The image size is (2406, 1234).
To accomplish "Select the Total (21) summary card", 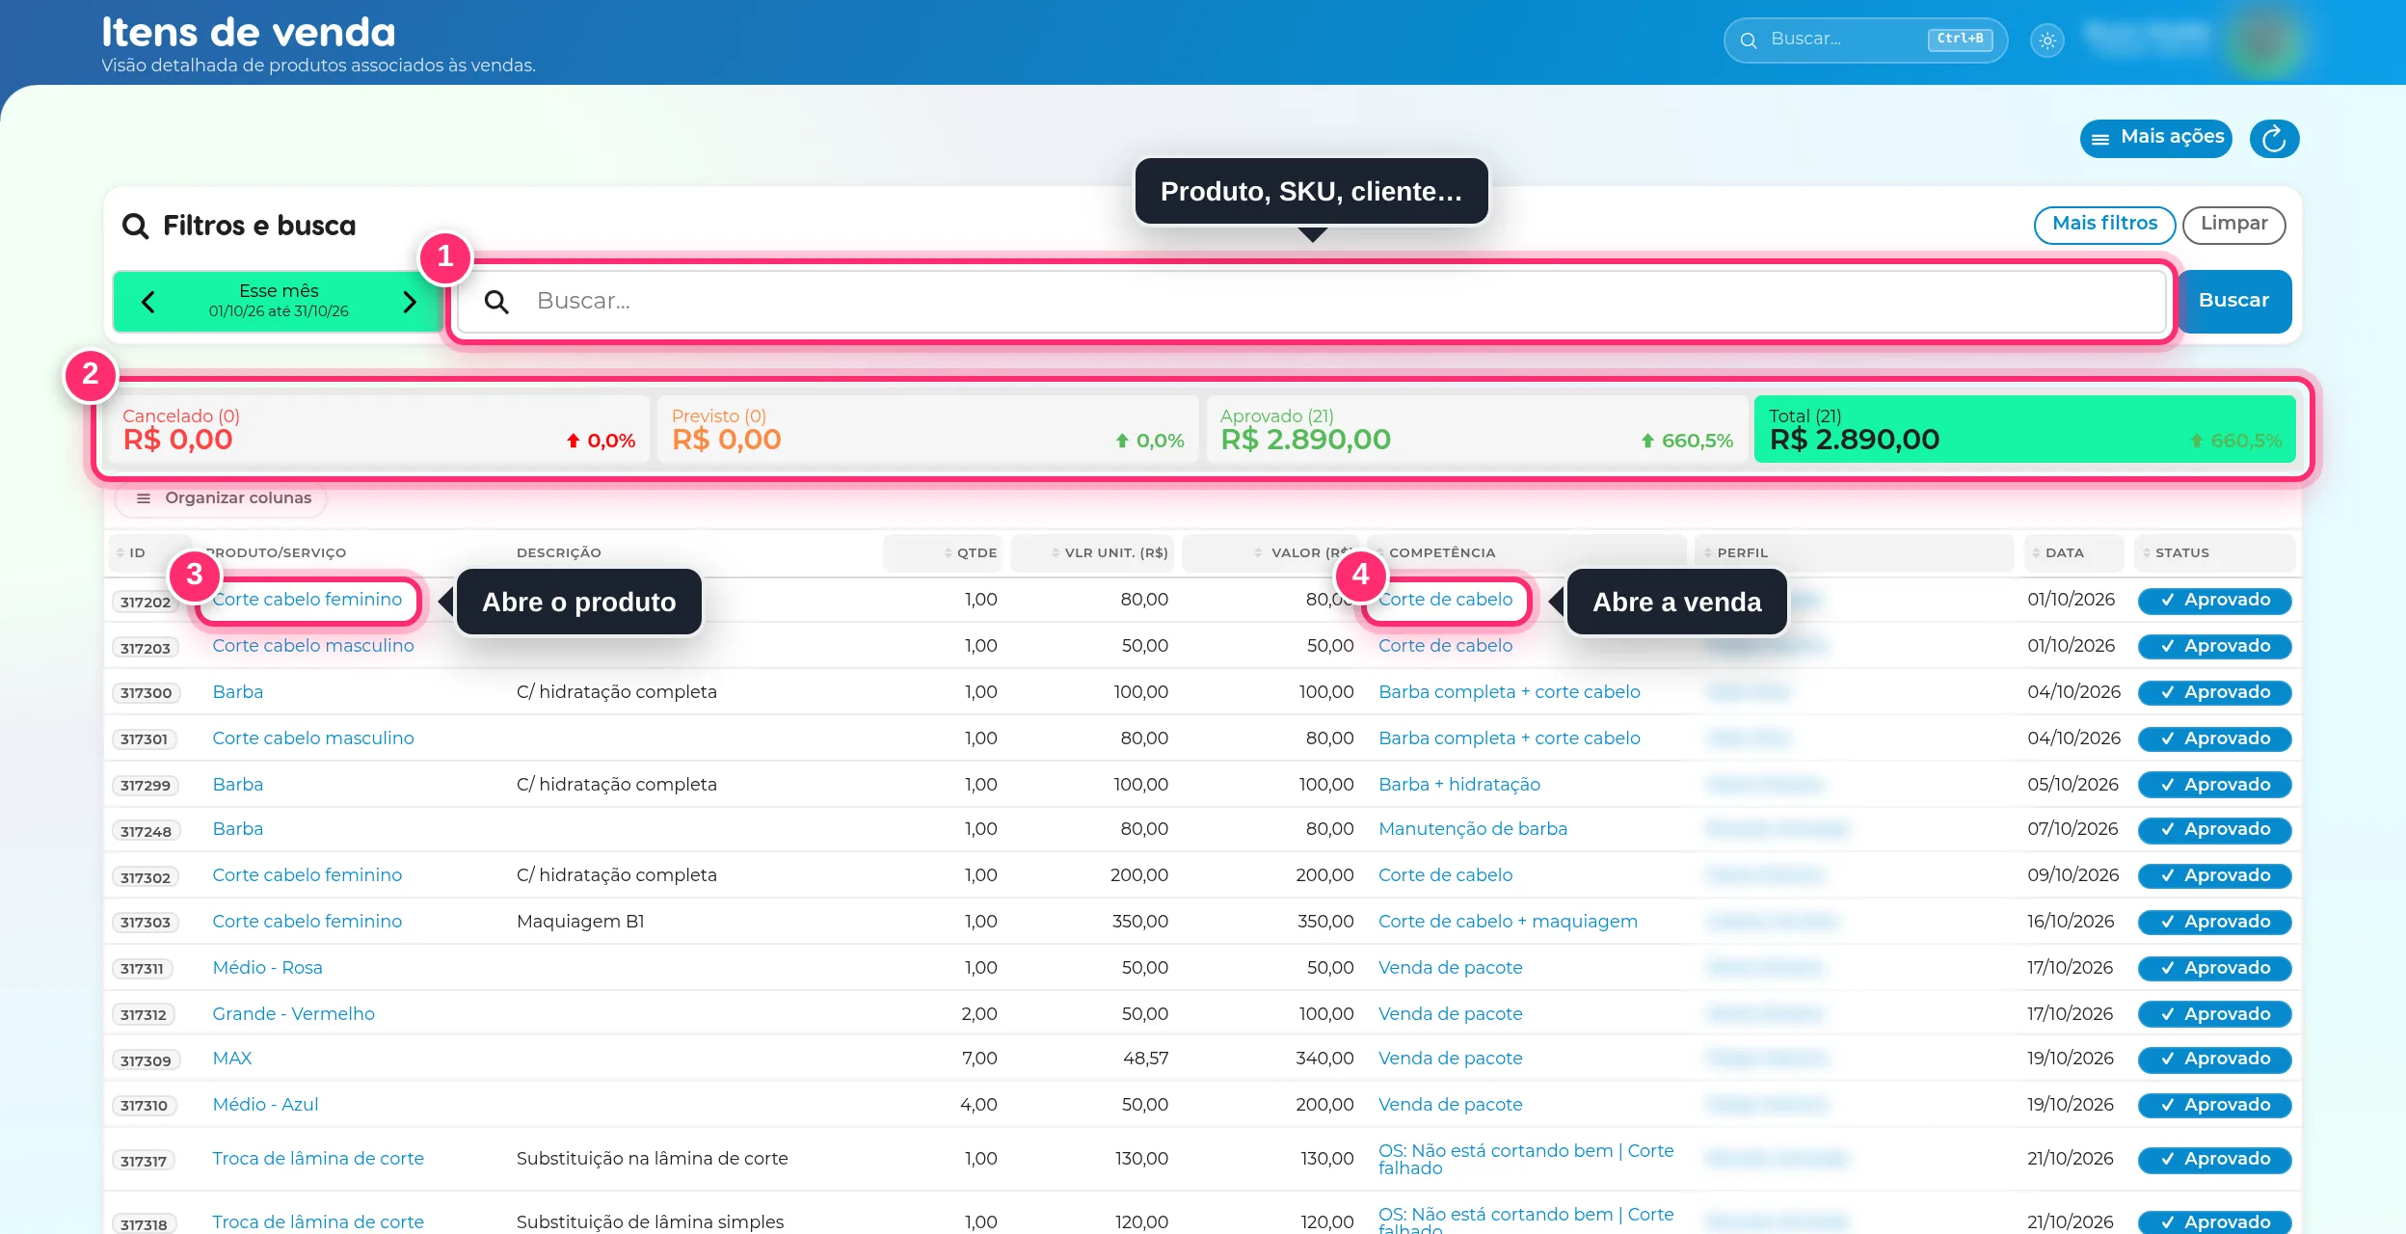I will click(2024, 429).
